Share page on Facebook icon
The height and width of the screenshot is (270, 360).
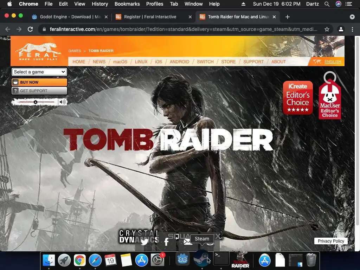click(166, 242)
